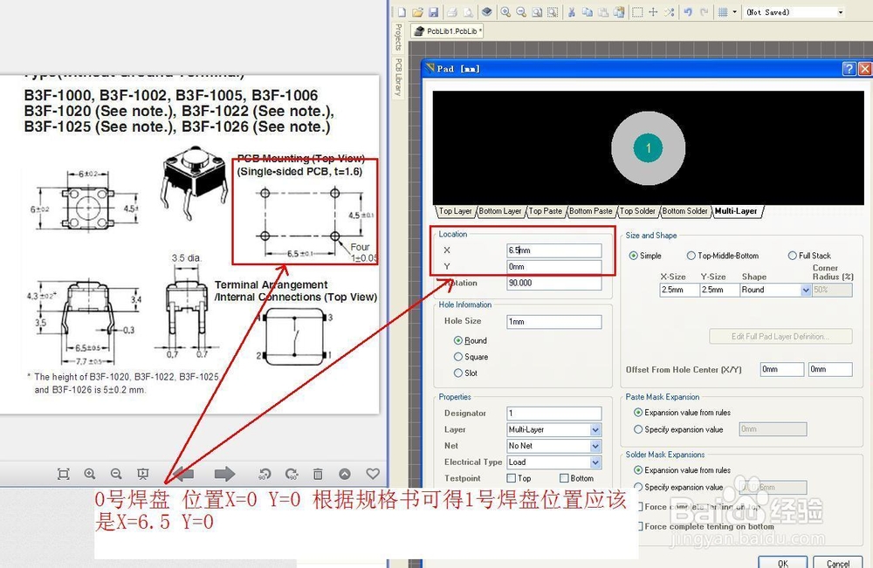The height and width of the screenshot is (568, 873).
Task: Click the Cut scissors icon
Action: (x=571, y=12)
